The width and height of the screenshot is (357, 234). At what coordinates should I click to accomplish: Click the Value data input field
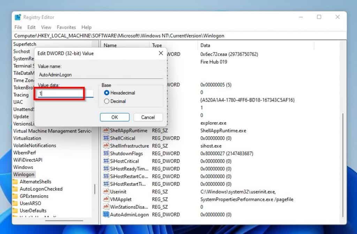click(x=66, y=93)
